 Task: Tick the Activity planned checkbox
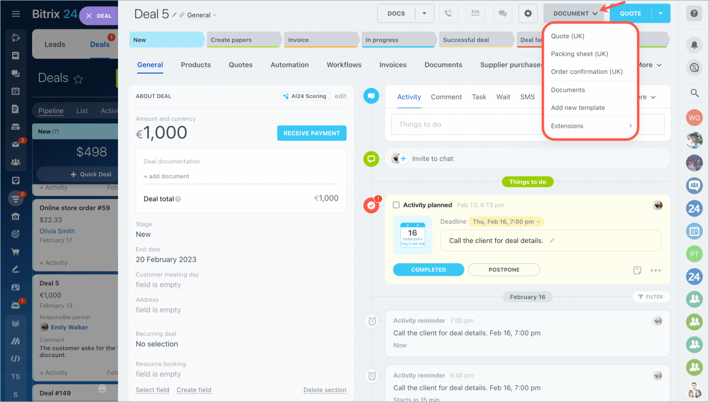click(396, 205)
